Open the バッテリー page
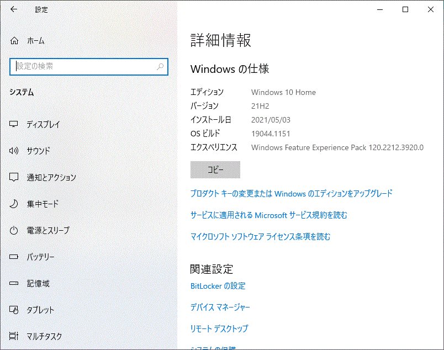The image size is (444, 350). pos(40,257)
